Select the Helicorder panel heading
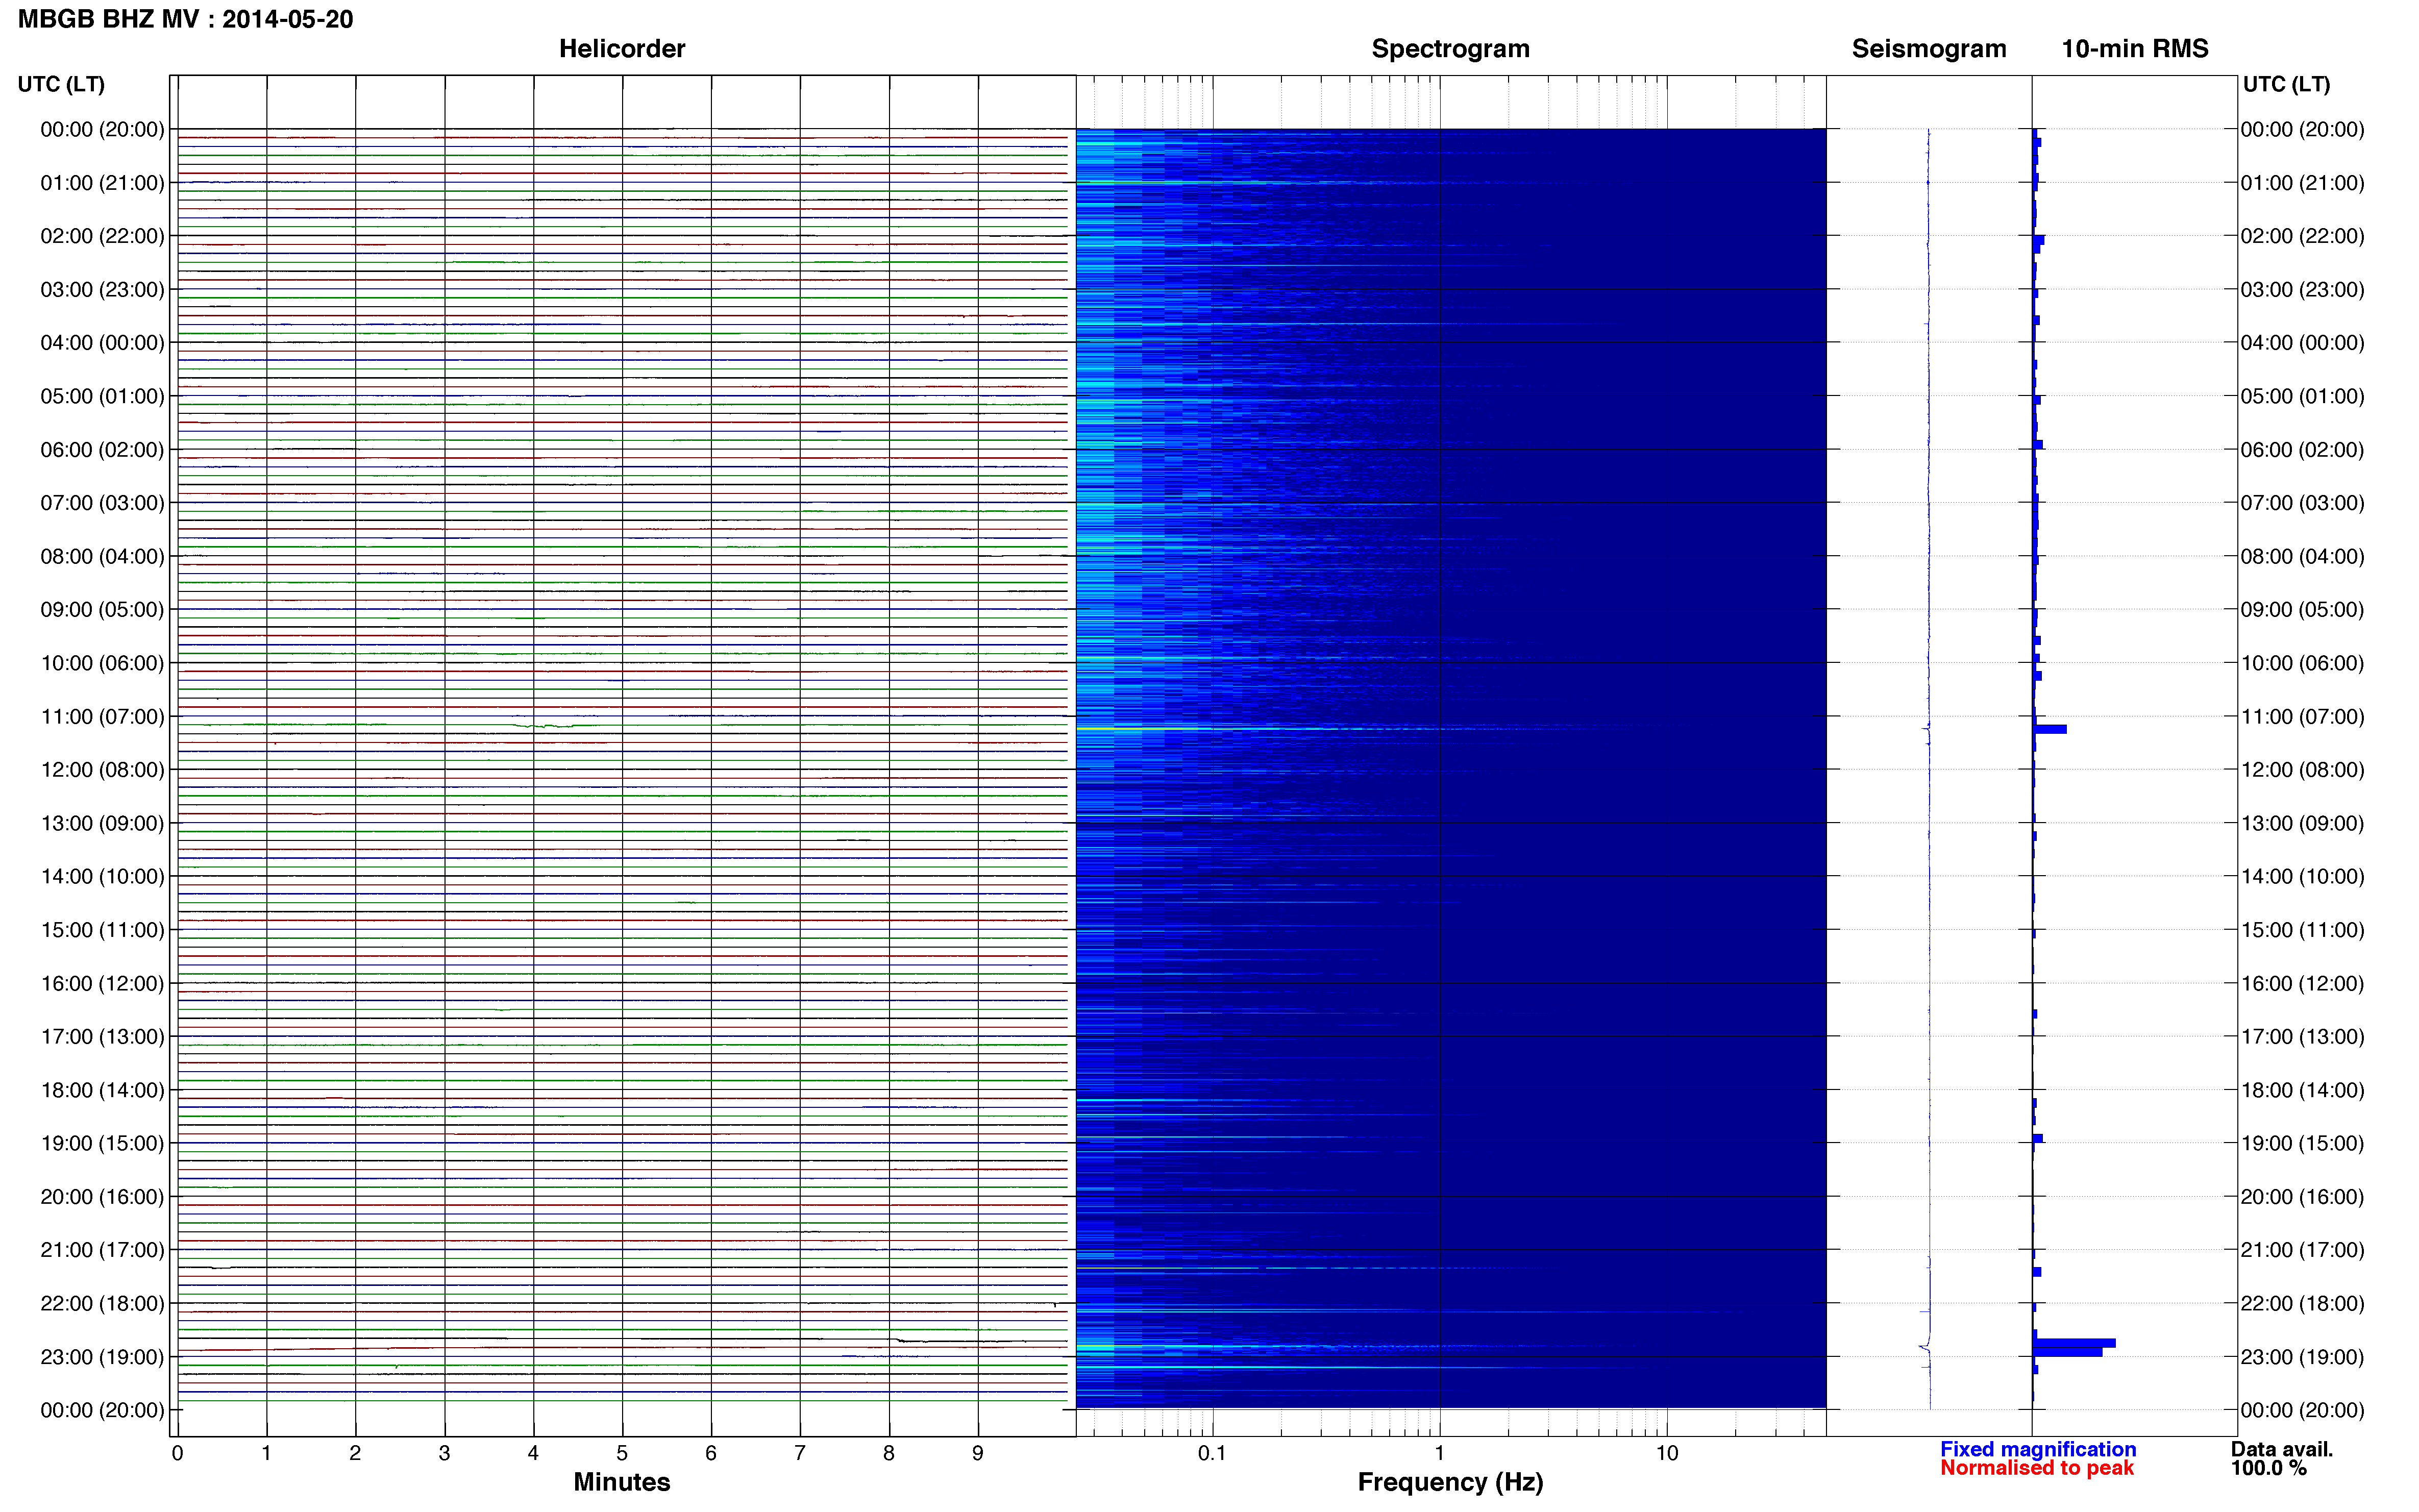Image resolution: width=2419 pixels, height=1512 pixels. pyautogui.click(x=621, y=49)
